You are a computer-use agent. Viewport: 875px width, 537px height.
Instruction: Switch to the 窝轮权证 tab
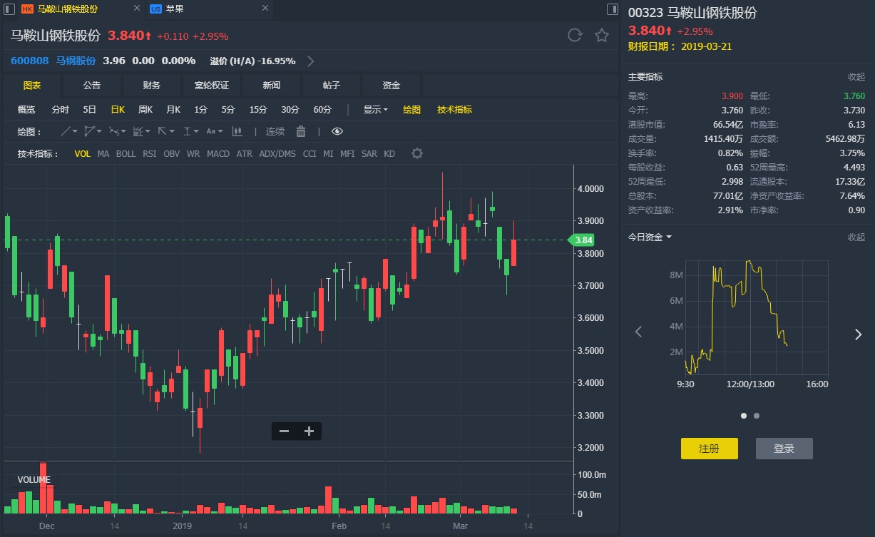click(x=212, y=86)
